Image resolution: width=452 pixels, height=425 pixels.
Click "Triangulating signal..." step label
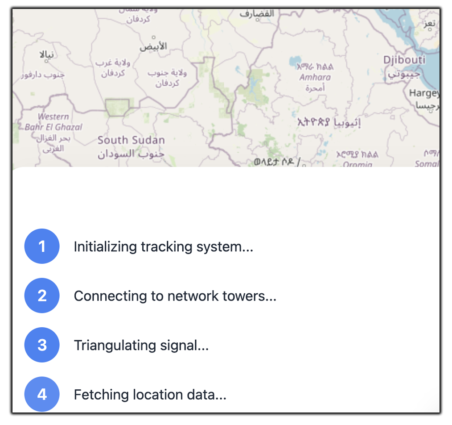tap(141, 345)
